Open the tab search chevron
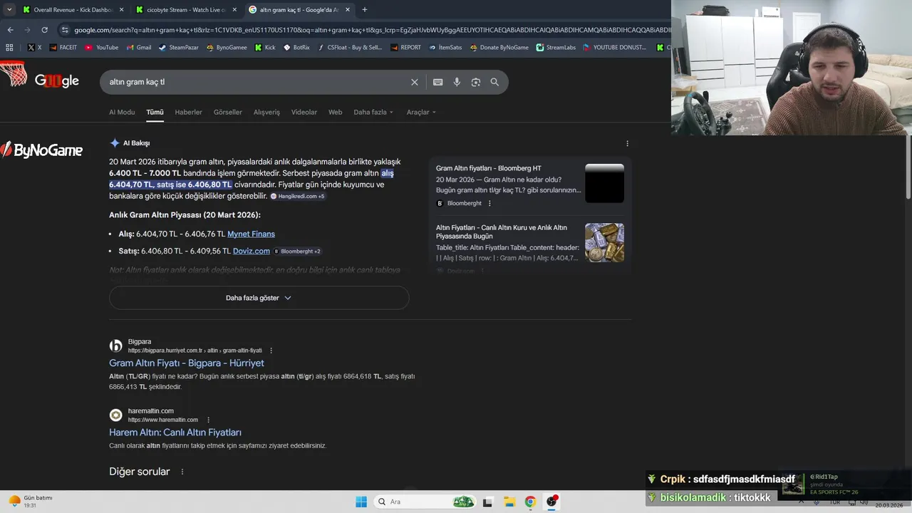The image size is (912, 513). click(9, 10)
